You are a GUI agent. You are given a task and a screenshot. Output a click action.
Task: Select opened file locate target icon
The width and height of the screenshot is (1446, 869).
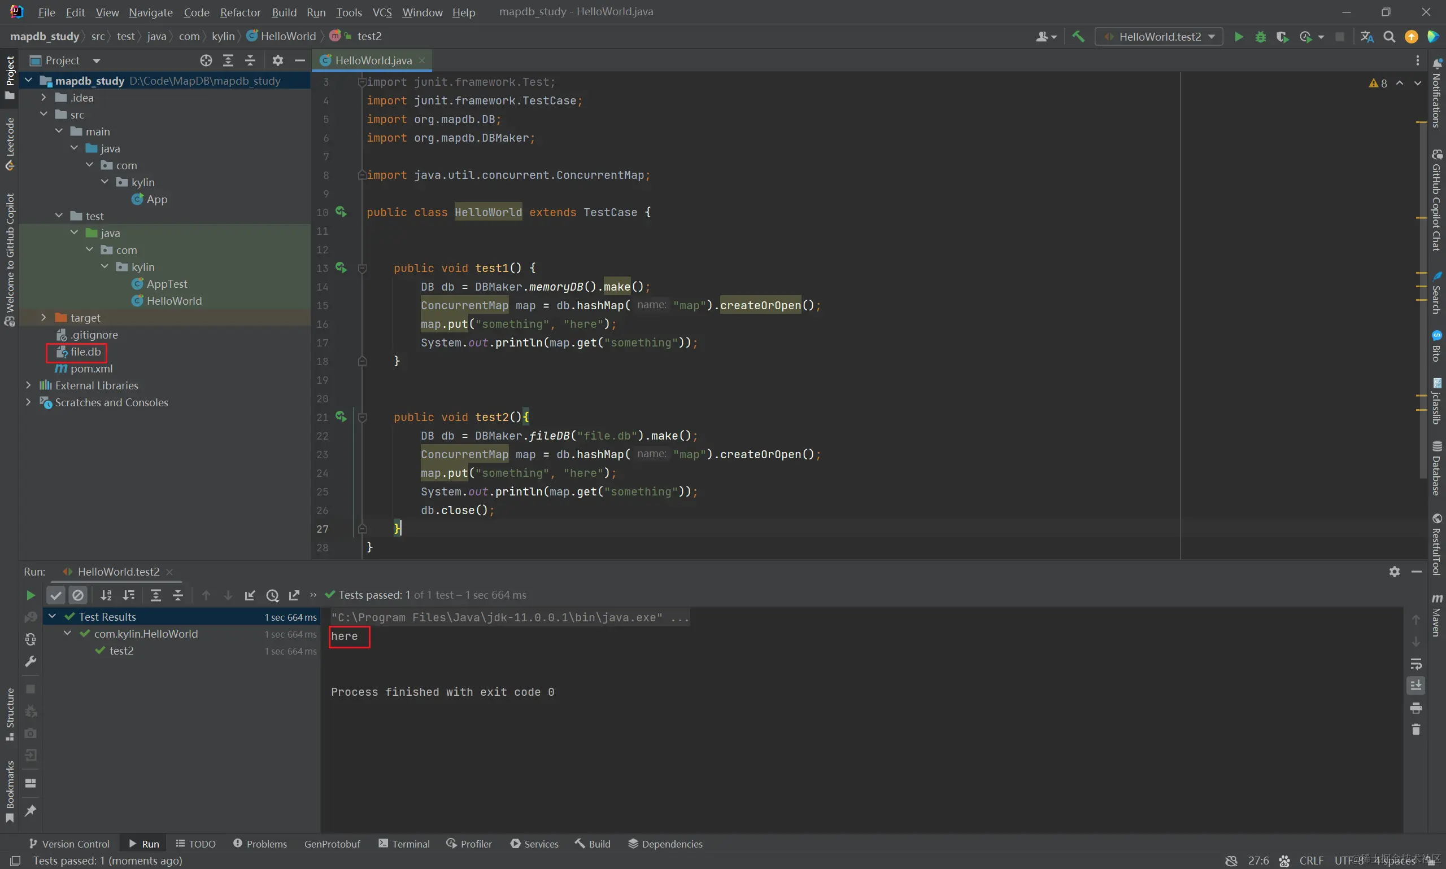click(x=206, y=60)
